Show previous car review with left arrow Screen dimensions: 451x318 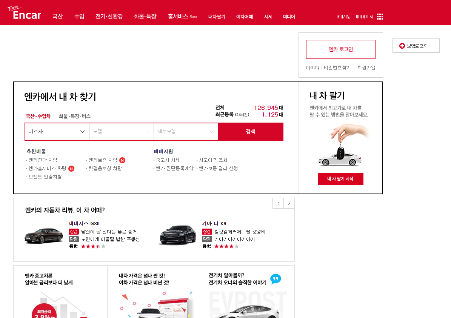pyautogui.click(x=278, y=203)
